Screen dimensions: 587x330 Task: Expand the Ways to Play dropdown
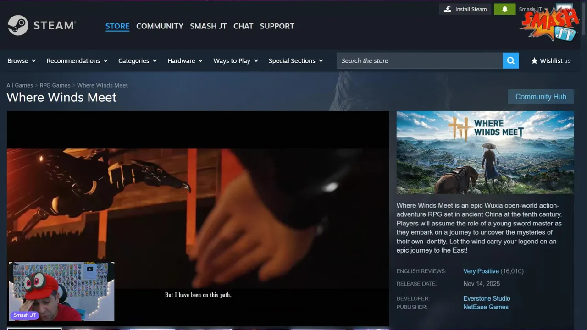[x=236, y=60]
